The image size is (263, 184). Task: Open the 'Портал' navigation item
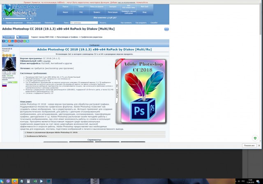pyautogui.click(x=65, y=7)
